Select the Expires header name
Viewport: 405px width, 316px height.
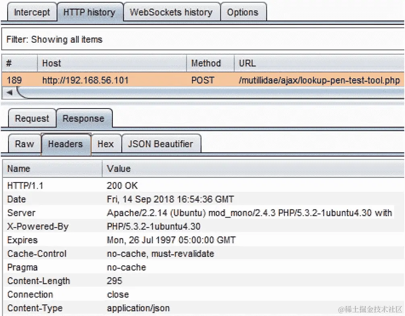[23, 240]
